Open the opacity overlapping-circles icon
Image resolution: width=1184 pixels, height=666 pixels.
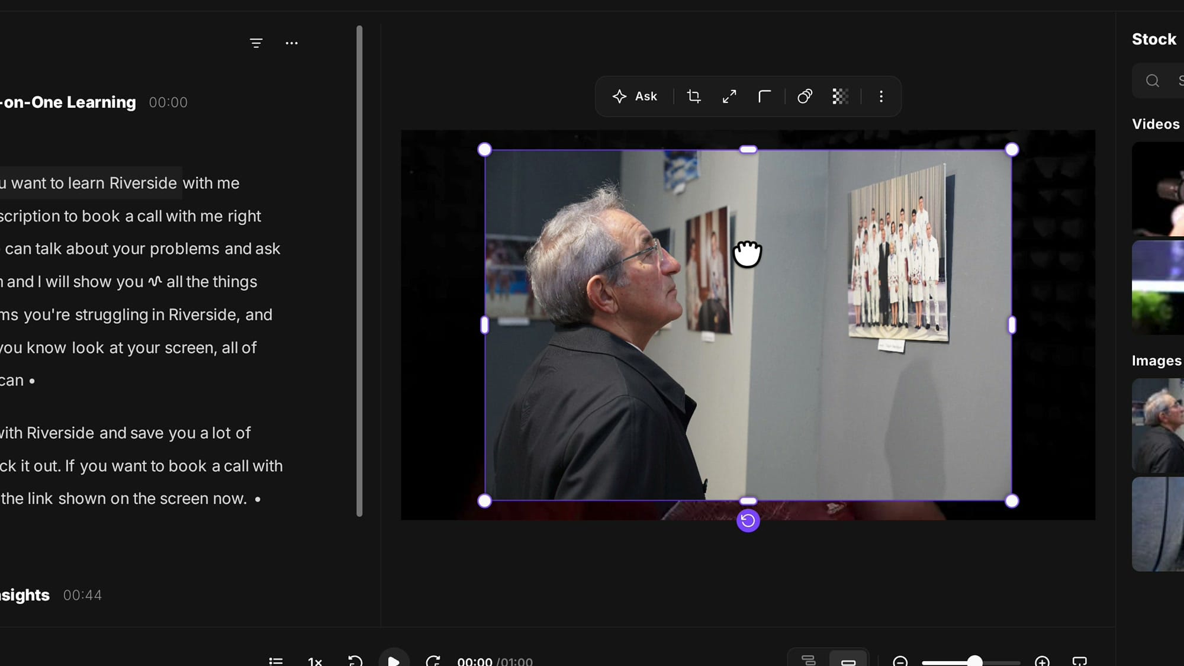pyautogui.click(x=805, y=96)
